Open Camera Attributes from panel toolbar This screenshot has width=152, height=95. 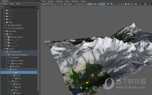(49, 4)
